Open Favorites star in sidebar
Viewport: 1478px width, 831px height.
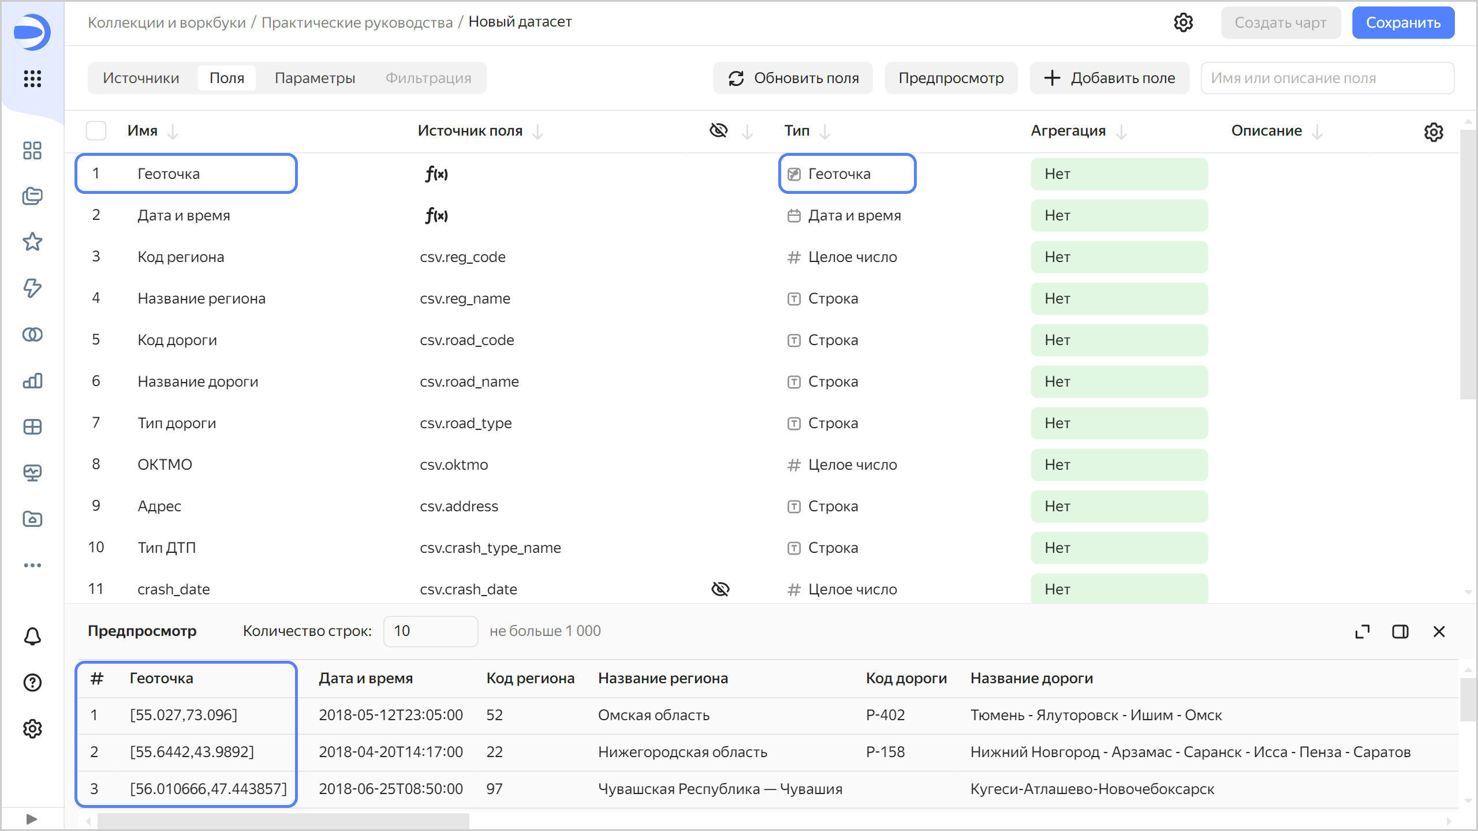[x=32, y=242]
